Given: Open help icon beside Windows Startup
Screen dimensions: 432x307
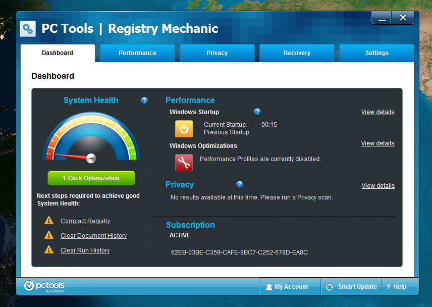Looking at the screenshot, I should [257, 112].
